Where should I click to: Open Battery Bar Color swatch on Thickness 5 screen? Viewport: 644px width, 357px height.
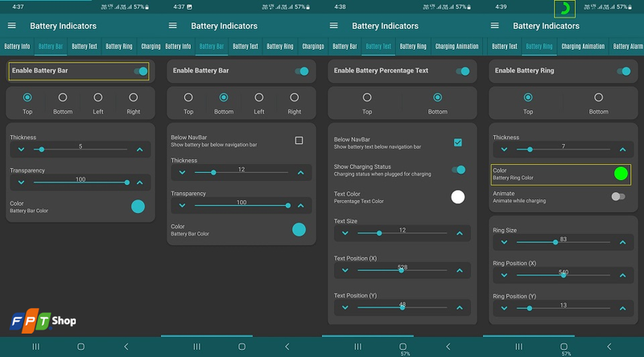138,207
